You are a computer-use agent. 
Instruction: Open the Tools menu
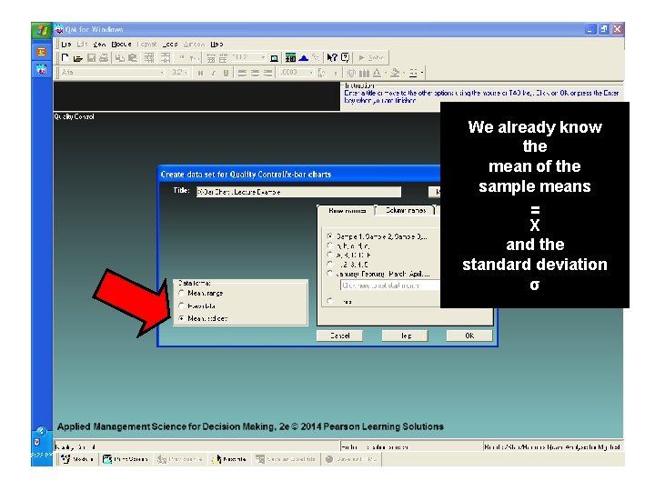point(170,44)
